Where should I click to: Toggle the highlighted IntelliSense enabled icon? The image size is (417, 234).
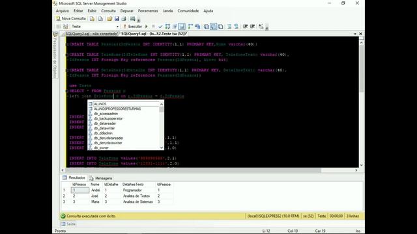pos(182,27)
